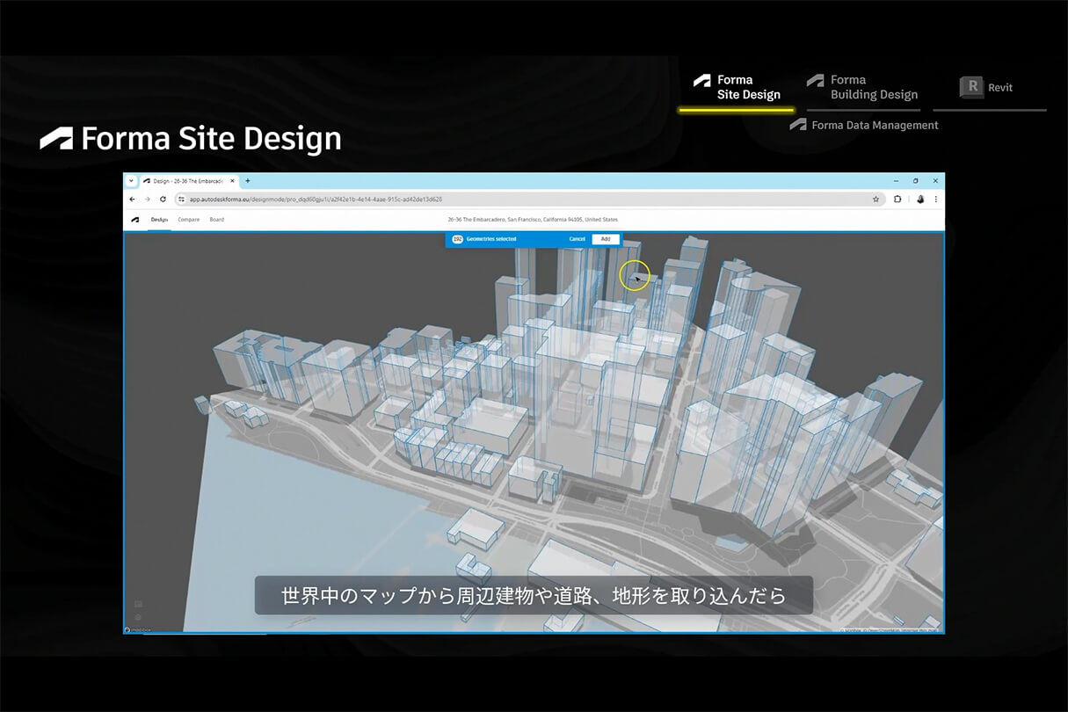Open the Board tab
Screen dimensions: 1068x712
point(216,220)
